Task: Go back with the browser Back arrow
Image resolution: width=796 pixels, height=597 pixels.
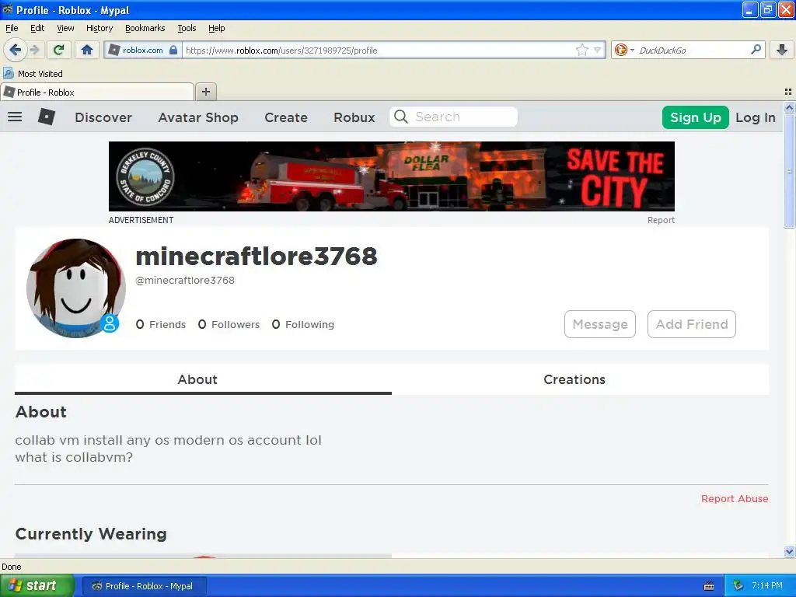Action: coord(15,50)
